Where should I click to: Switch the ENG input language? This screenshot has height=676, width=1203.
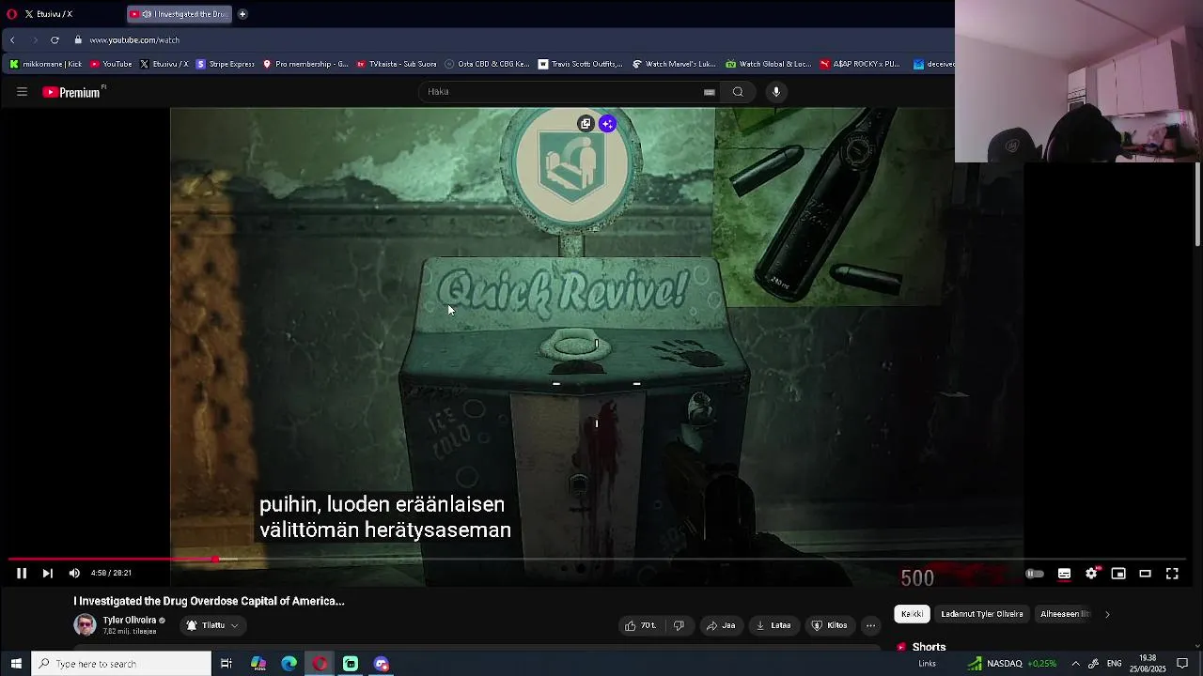point(1114,664)
